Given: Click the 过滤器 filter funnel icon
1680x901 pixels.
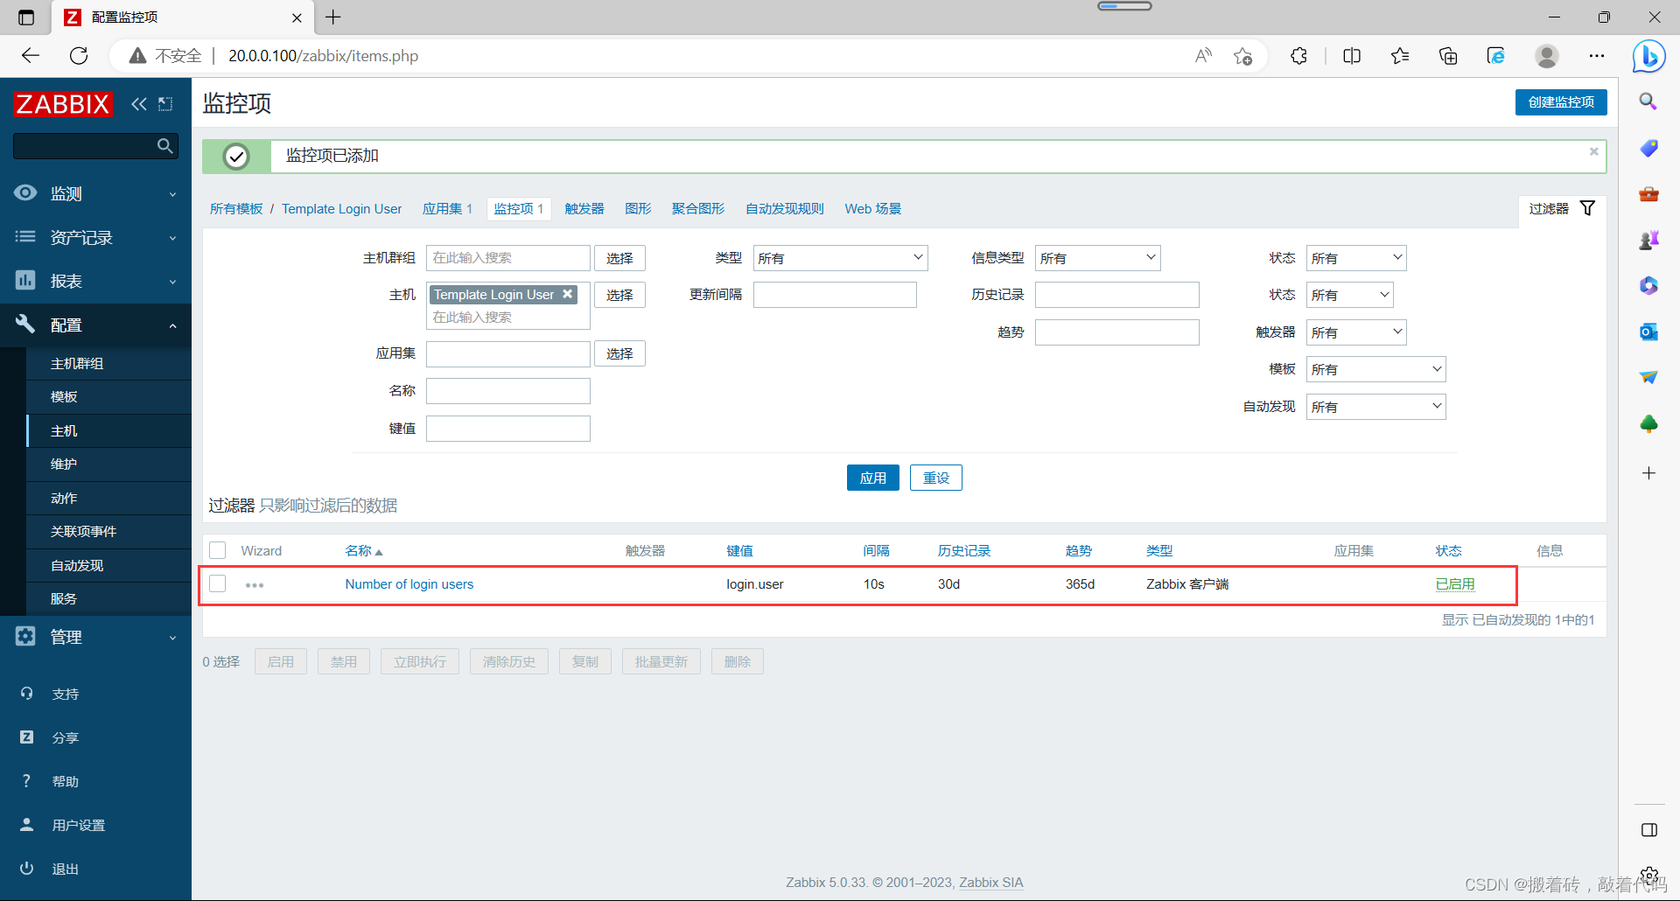Looking at the screenshot, I should click(1587, 208).
